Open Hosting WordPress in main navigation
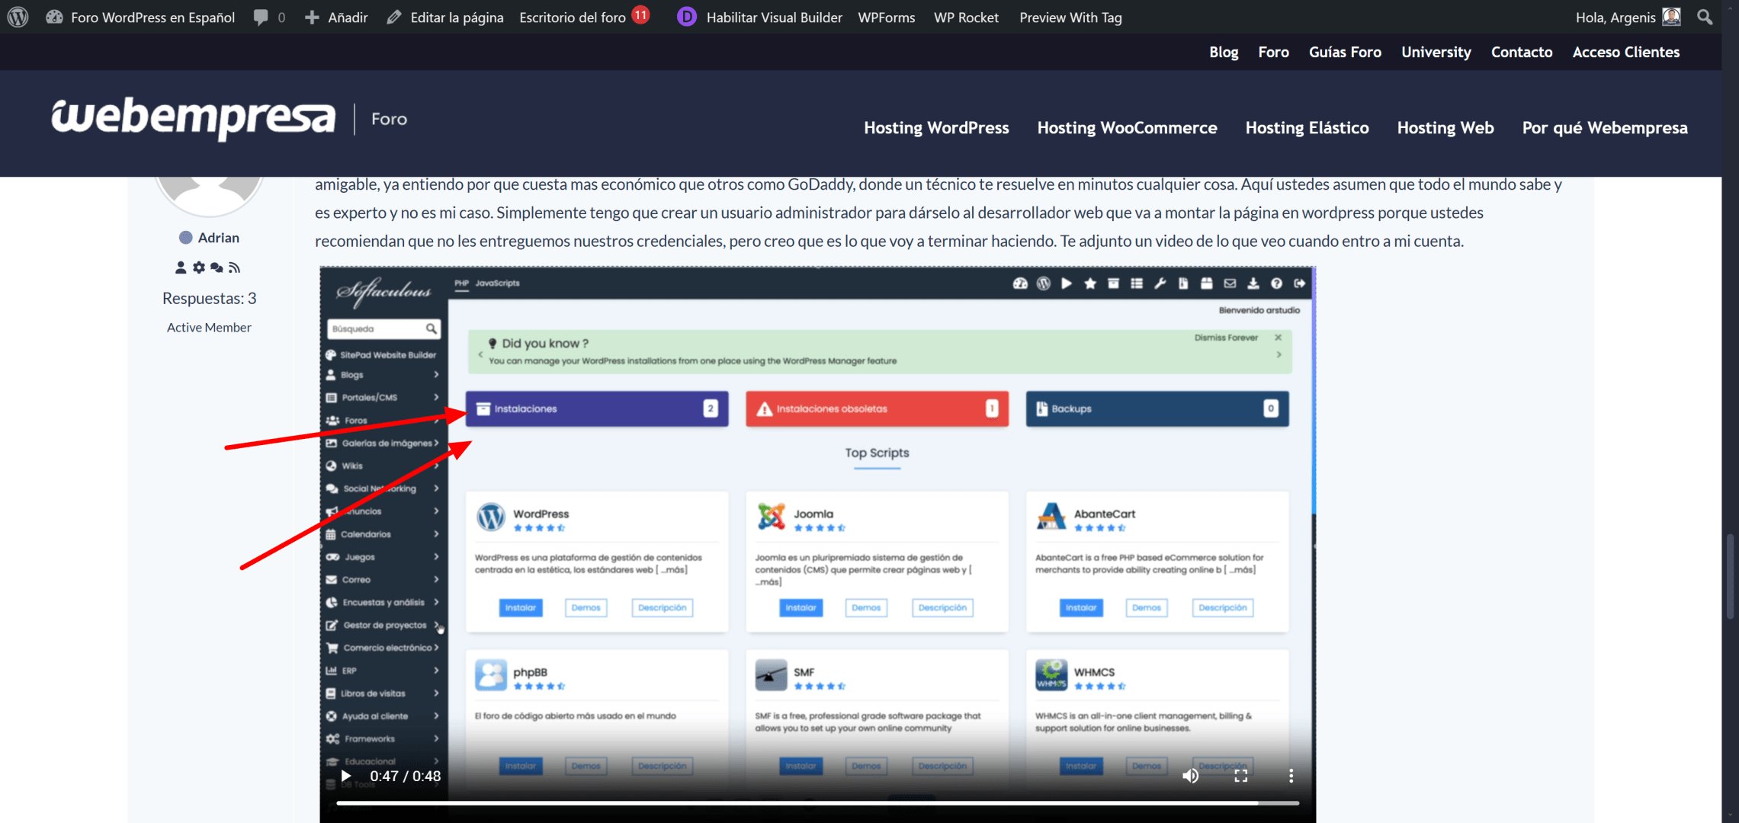The height and width of the screenshot is (823, 1739). [x=936, y=128]
